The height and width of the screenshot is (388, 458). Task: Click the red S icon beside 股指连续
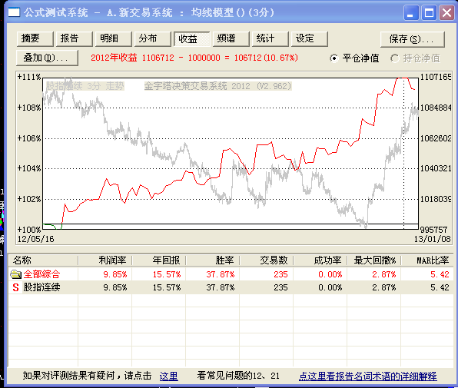point(16,287)
